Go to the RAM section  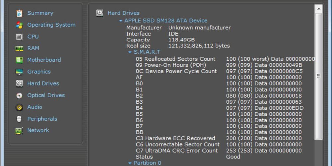tap(33, 48)
